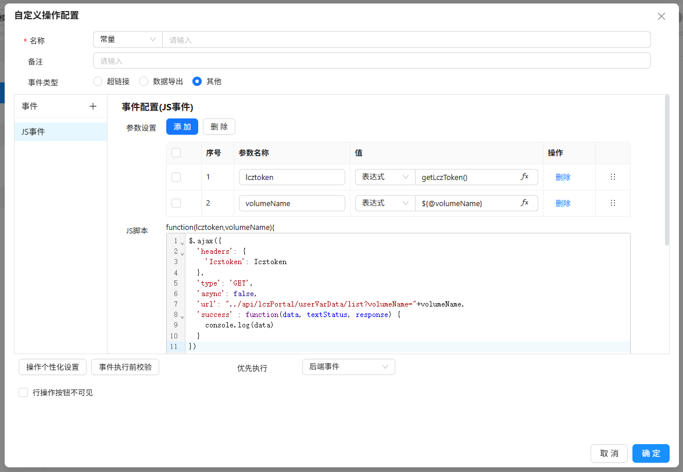Open 事件执行前校验 validation
The height and width of the screenshot is (472, 683).
(126, 367)
